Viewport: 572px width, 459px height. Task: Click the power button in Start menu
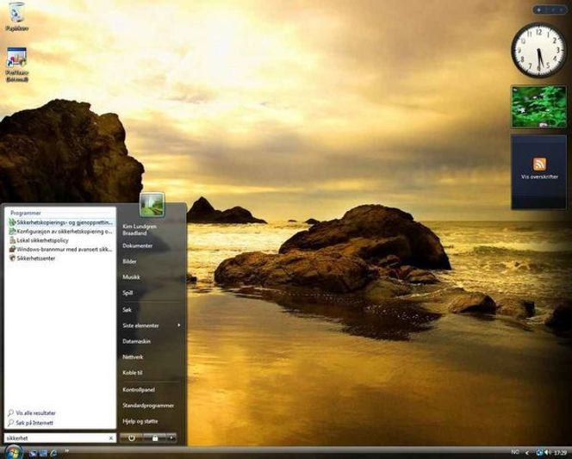click(x=132, y=437)
